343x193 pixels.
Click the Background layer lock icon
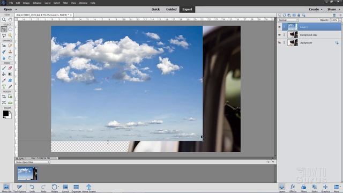click(337, 43)
